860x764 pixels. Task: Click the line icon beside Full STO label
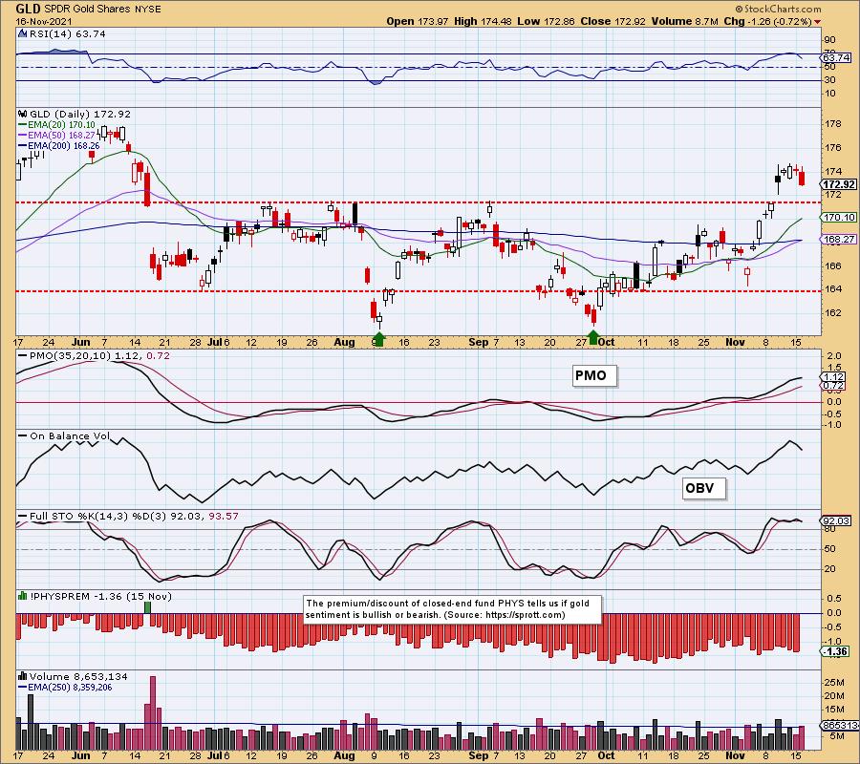tap(23, 517)
